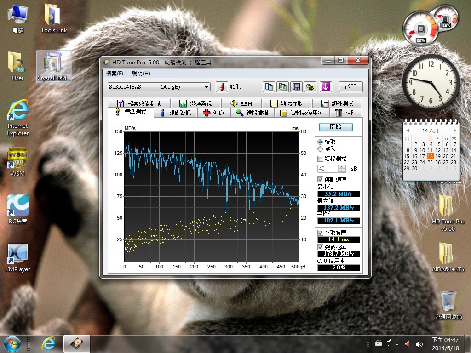Toggle the 傳輸速率 checkbox
This screenshot has width=471, height=353.
click(x=320, y=180)
